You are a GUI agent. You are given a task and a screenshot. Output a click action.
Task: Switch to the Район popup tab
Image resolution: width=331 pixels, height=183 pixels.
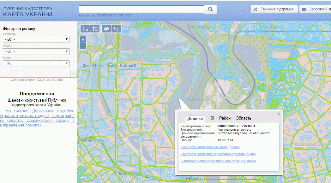pos(225,118)
